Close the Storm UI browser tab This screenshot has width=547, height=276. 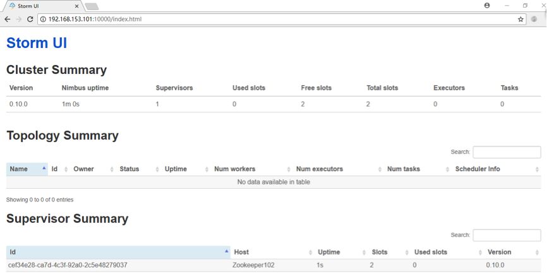77,6
